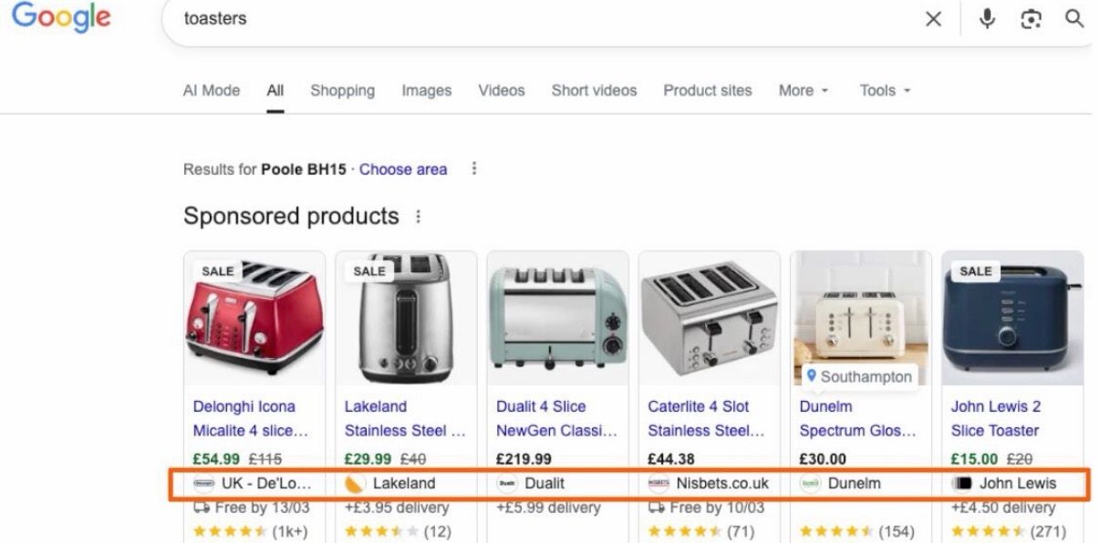This screenshot has height=543, width=1100.
Task: Expand the Tools dropdown
Action: [x=884, y=90]
